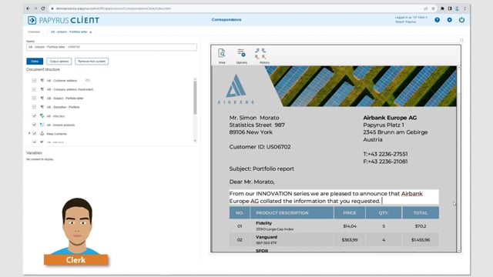Click the document structure scrollbar thumb
The image size is (493, 277).
[195, 98]
